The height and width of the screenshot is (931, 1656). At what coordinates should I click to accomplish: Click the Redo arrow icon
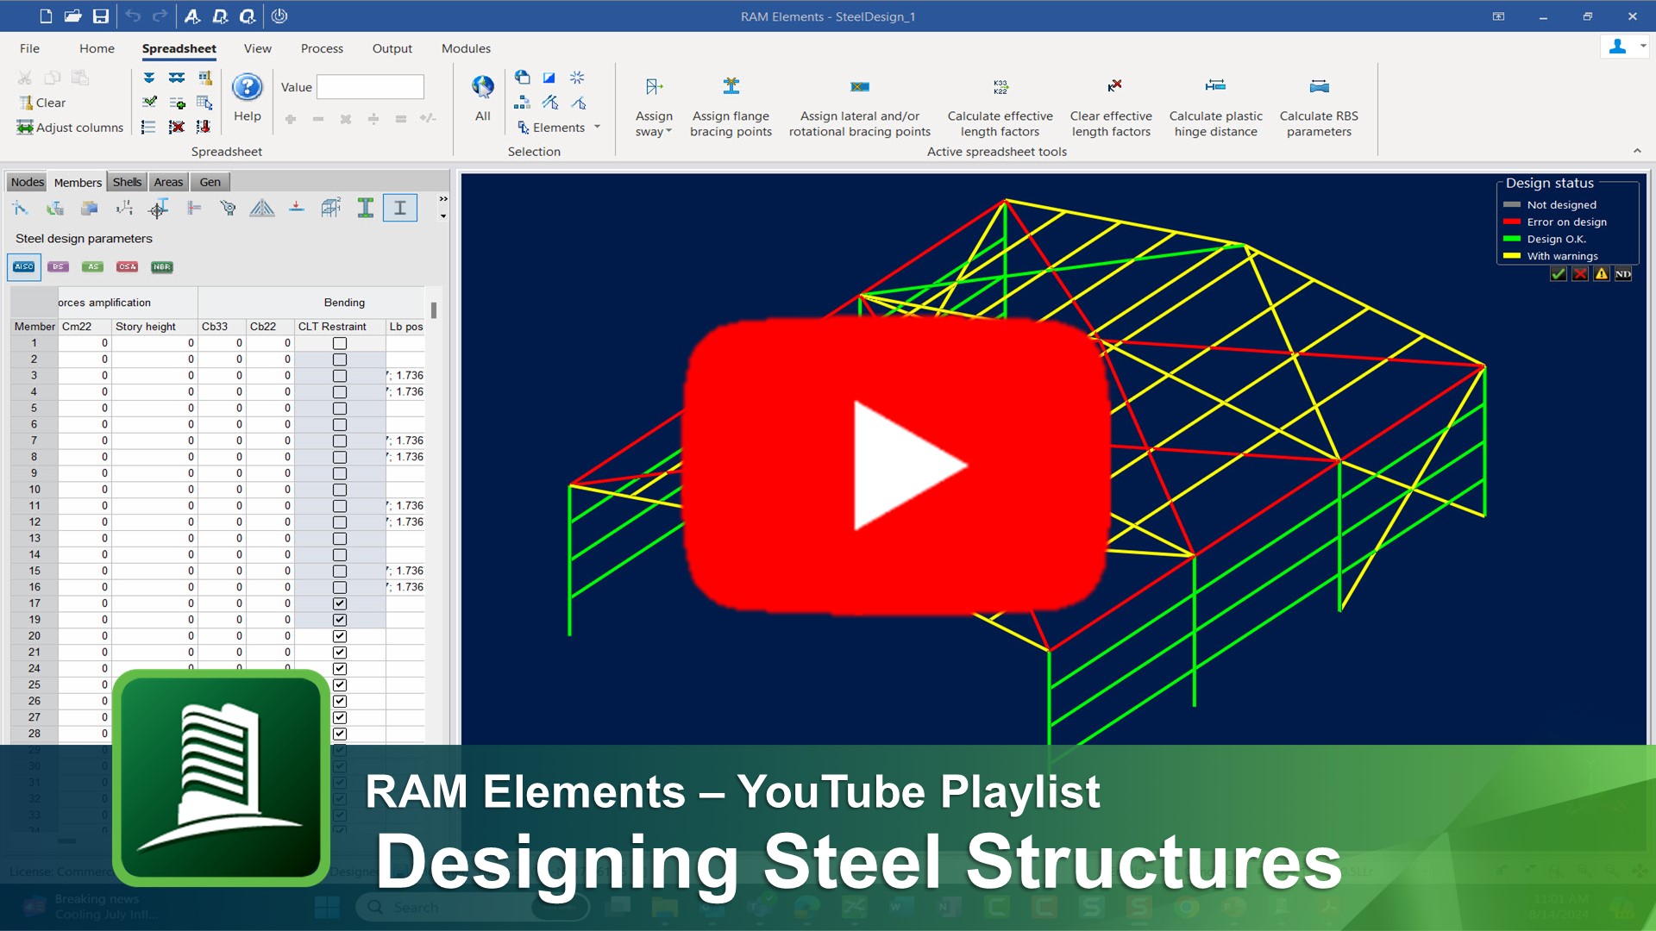pos(160,16)
